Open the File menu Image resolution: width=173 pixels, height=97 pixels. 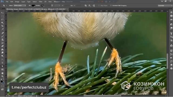click(7, 2)
